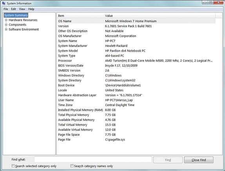Image resolution: width=225 pixels, height=171 pixels.
Task: Open the File menu
Action: click(x=6, y=9)
